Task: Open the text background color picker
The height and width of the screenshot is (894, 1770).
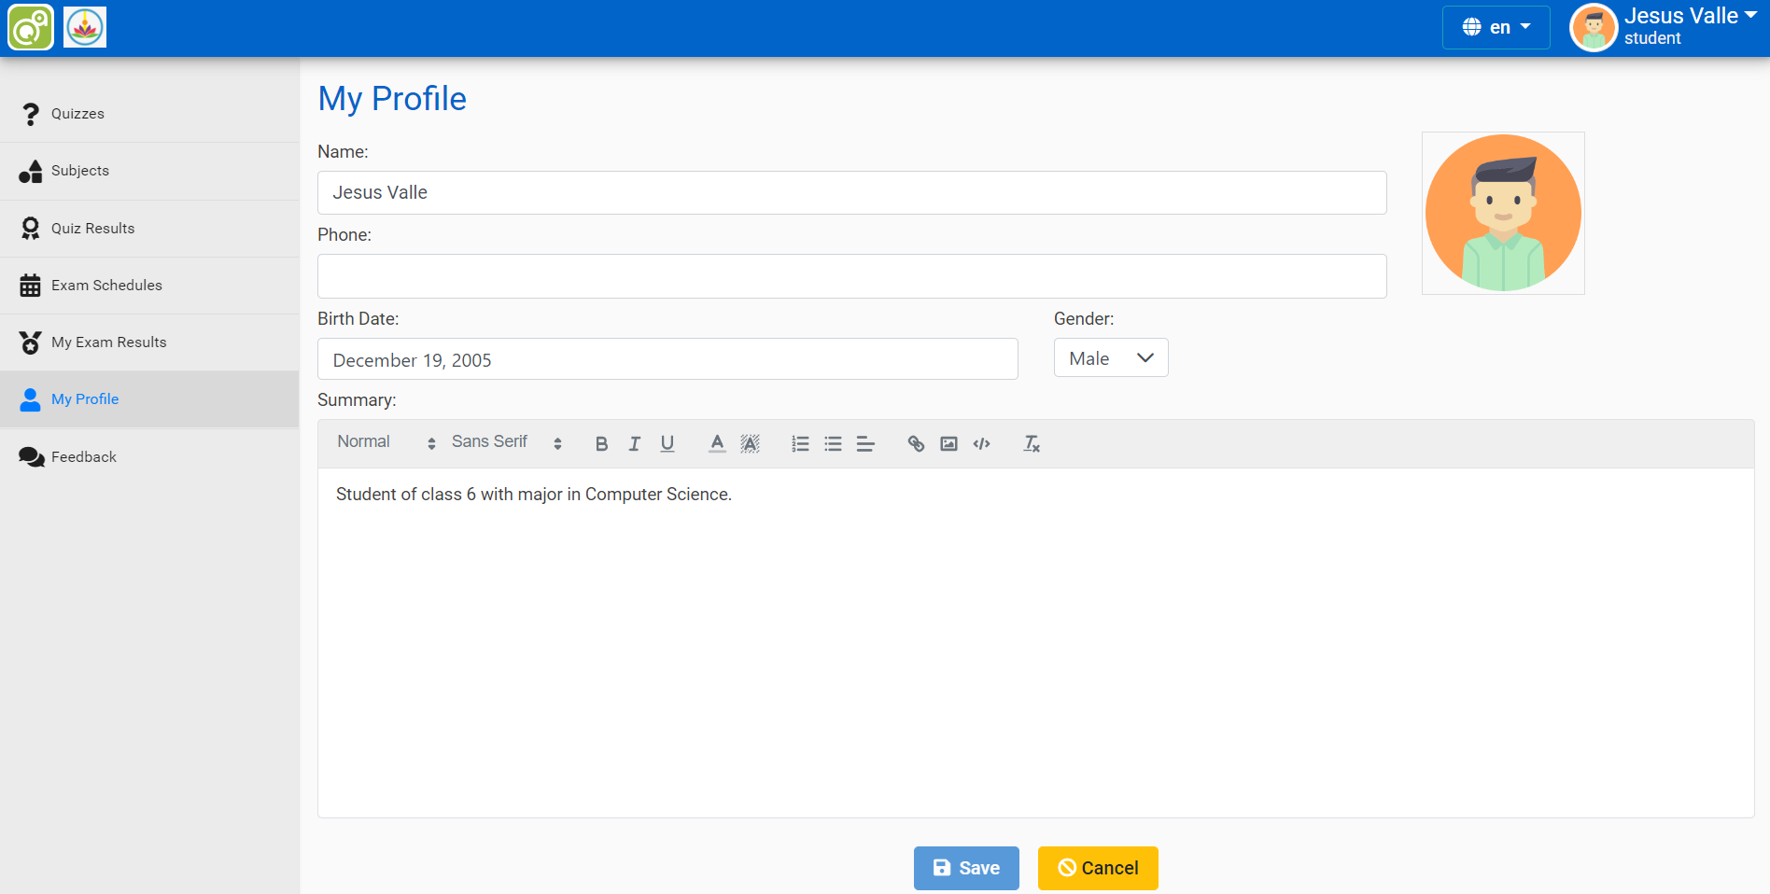Action: (750, 444)
